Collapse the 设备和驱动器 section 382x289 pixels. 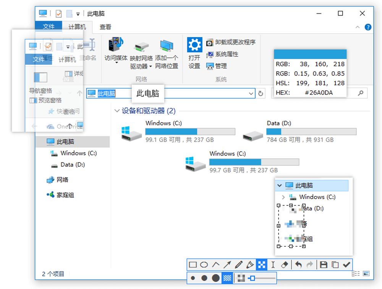(x=117, y=111)
